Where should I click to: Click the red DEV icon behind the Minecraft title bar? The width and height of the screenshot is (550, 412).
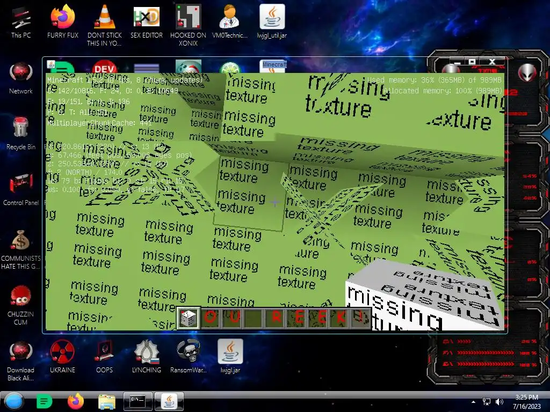pos(104,67)
